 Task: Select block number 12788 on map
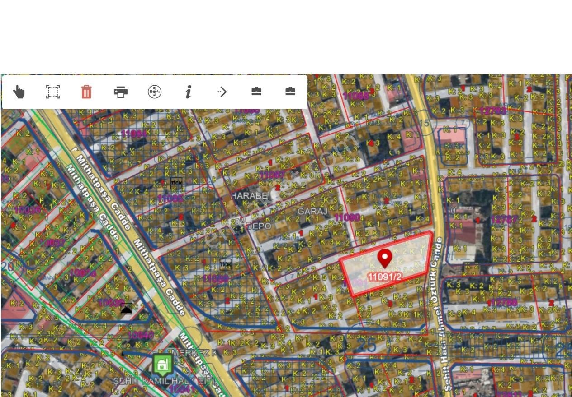click(x=502, y=302)
